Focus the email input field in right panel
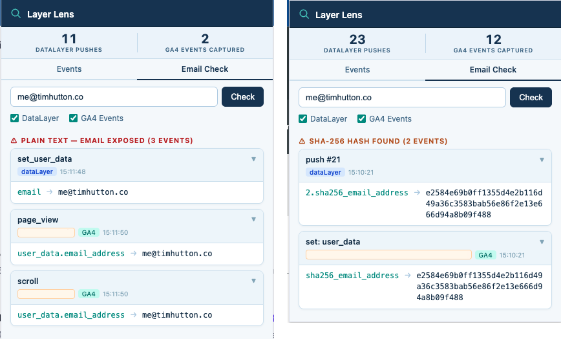The width and height of the screenshot is (561, 339). pos(402,98)
